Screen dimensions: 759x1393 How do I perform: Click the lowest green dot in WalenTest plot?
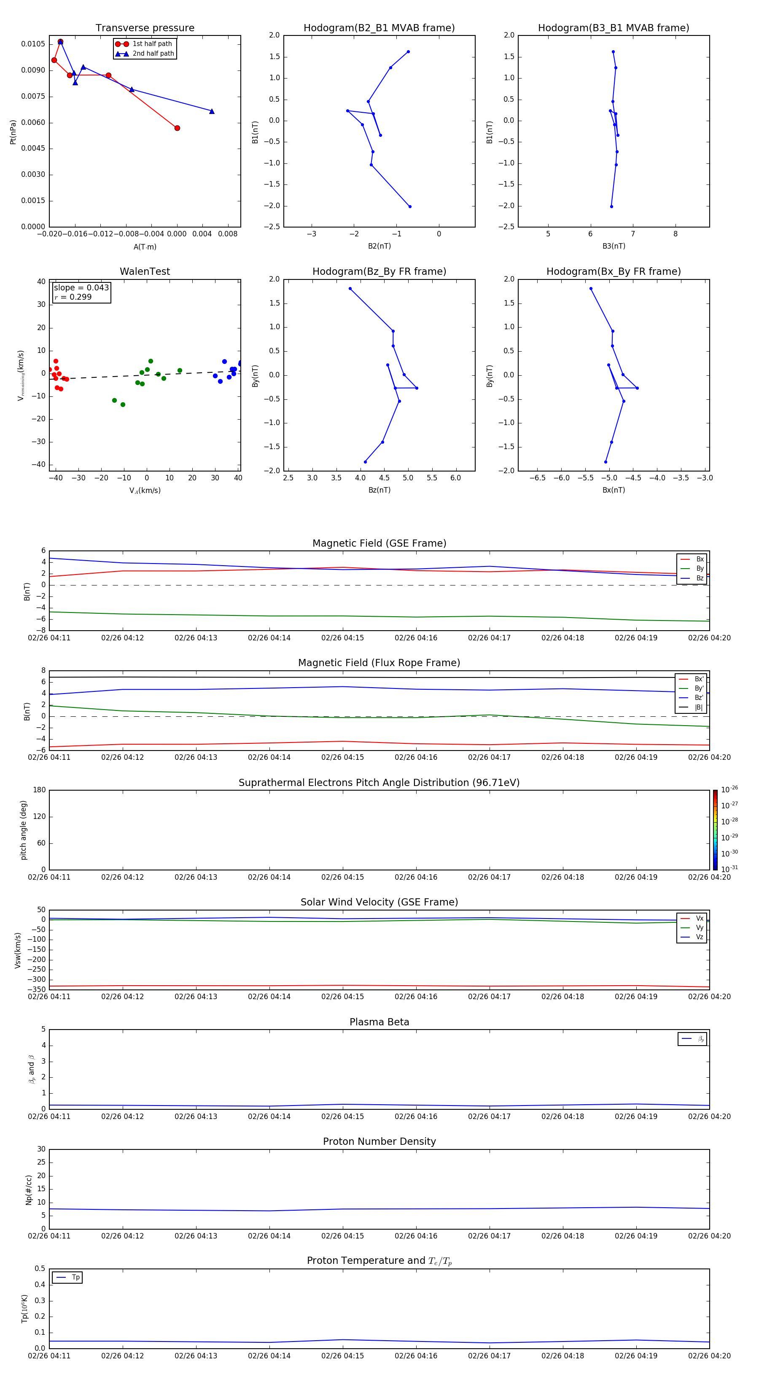point(123,404)
